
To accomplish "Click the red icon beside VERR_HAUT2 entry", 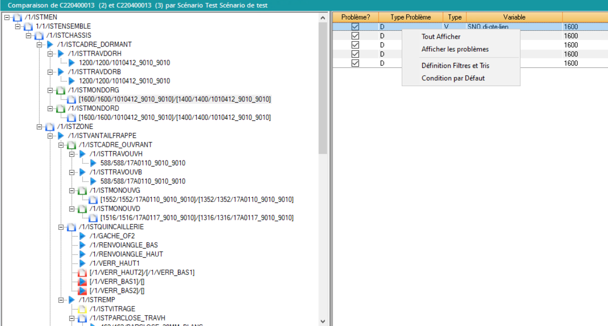I will [x=82, y=273].
